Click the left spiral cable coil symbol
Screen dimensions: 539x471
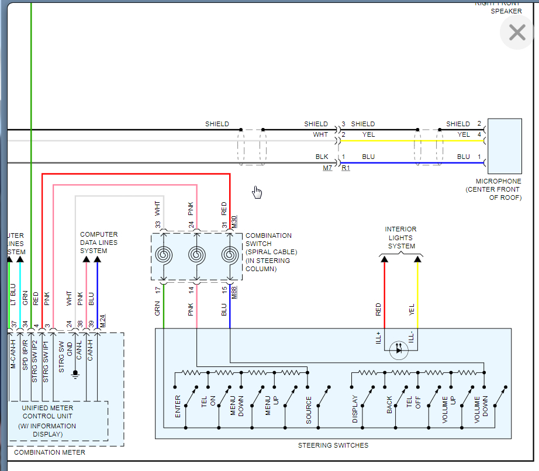164,255
